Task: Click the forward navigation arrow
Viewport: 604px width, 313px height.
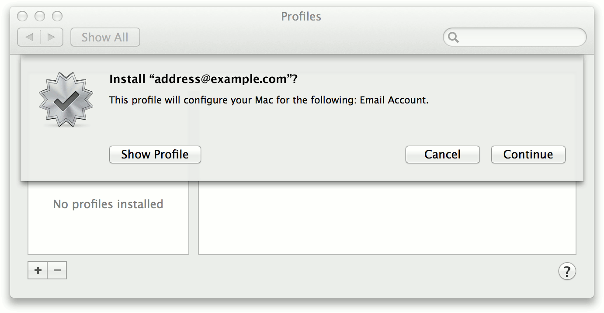Action: (x=51, y=37)
